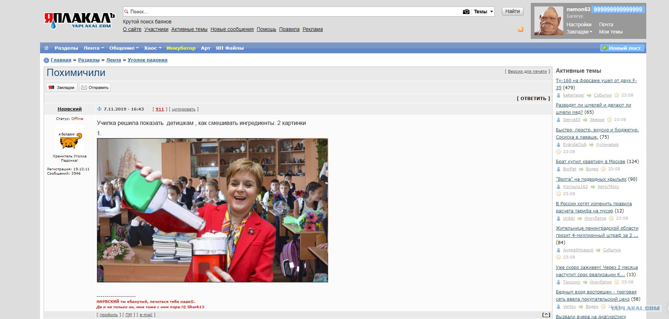
Task: Click the 911 post rating
Action: (160, 109)
